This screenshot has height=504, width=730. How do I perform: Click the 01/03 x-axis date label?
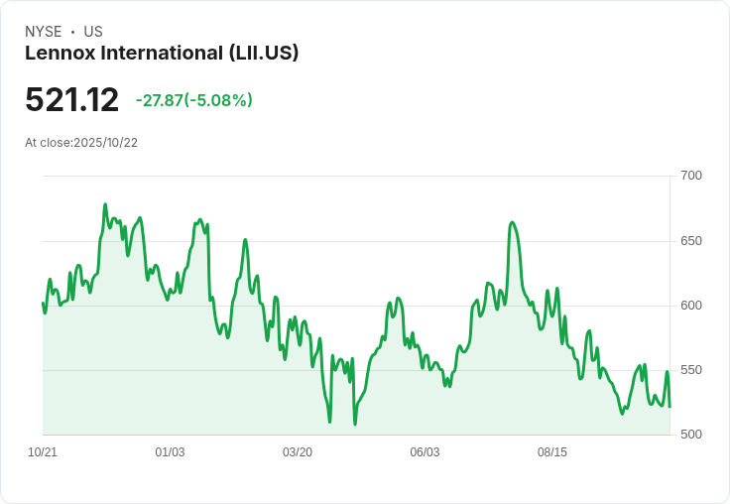pyautogui.click(x=170, y=451)
